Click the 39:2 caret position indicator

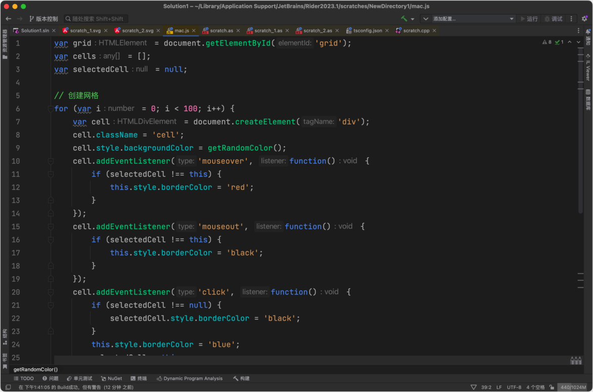pyautogui.click(x=486, y=387)
